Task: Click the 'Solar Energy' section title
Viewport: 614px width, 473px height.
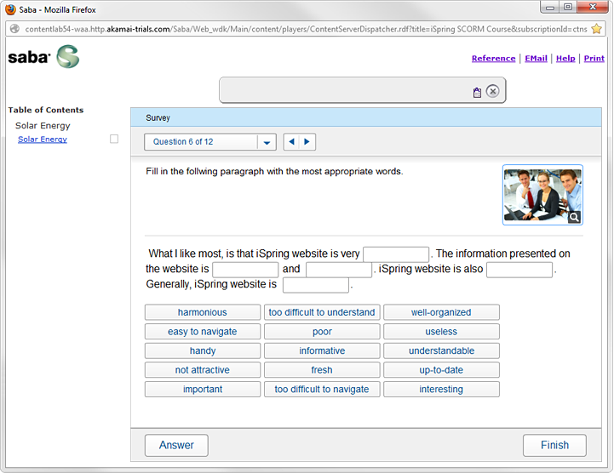Action: (x=43, y=126)
